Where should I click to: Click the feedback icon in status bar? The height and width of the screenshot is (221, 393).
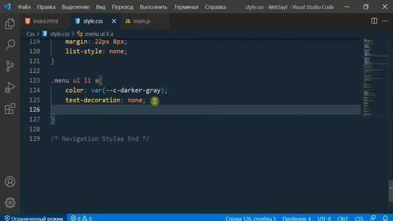[x=373, y=219]
